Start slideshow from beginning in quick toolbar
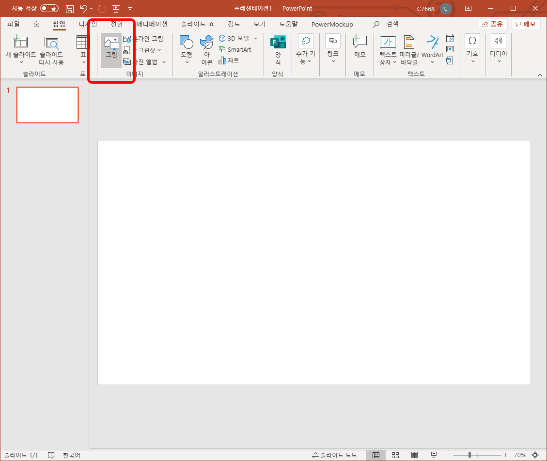Screen dimensions: 547x461 pyautogui.click(x=116, y=8)
